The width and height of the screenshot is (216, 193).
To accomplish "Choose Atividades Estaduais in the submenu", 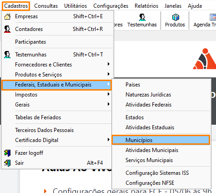I will [161, 127].
